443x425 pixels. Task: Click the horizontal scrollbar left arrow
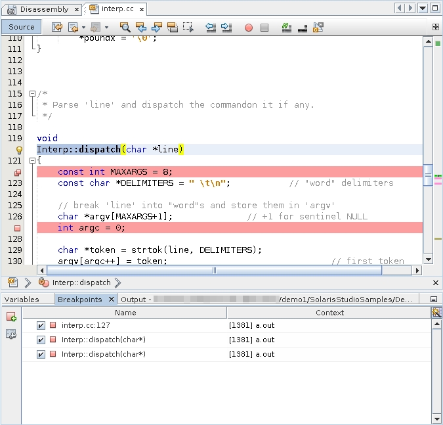click(x=42, y=271)
